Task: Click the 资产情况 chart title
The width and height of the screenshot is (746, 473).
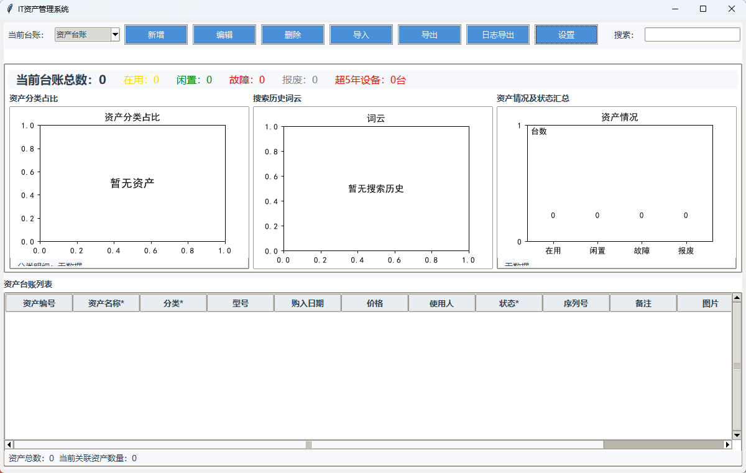Action: [620, 117]
